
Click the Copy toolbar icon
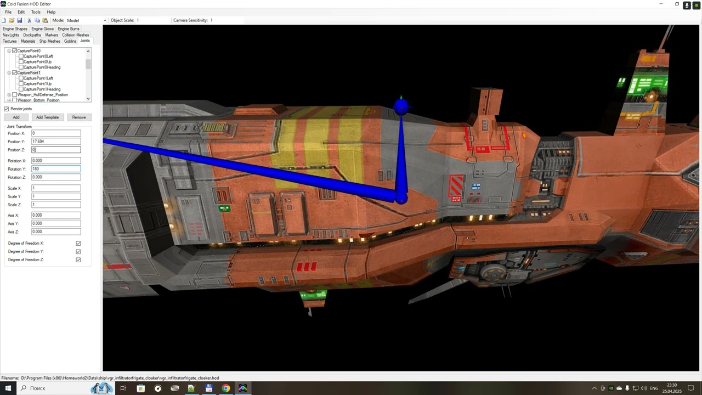coord(37,20)
